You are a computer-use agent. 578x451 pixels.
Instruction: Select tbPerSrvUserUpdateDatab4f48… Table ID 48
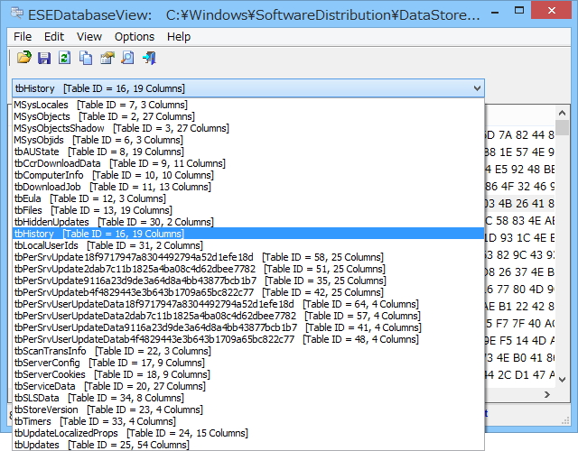[248, 339]
